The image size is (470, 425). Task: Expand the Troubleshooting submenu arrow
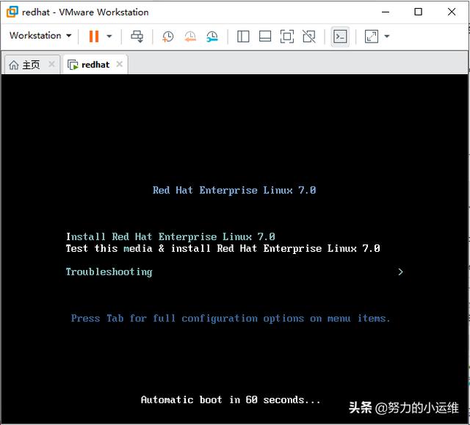pos(400,272)
